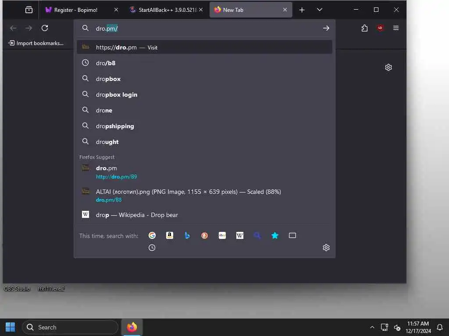Select the New Tab tab
The height and width of the screenshot is (336, 449).
click(251, 10)
